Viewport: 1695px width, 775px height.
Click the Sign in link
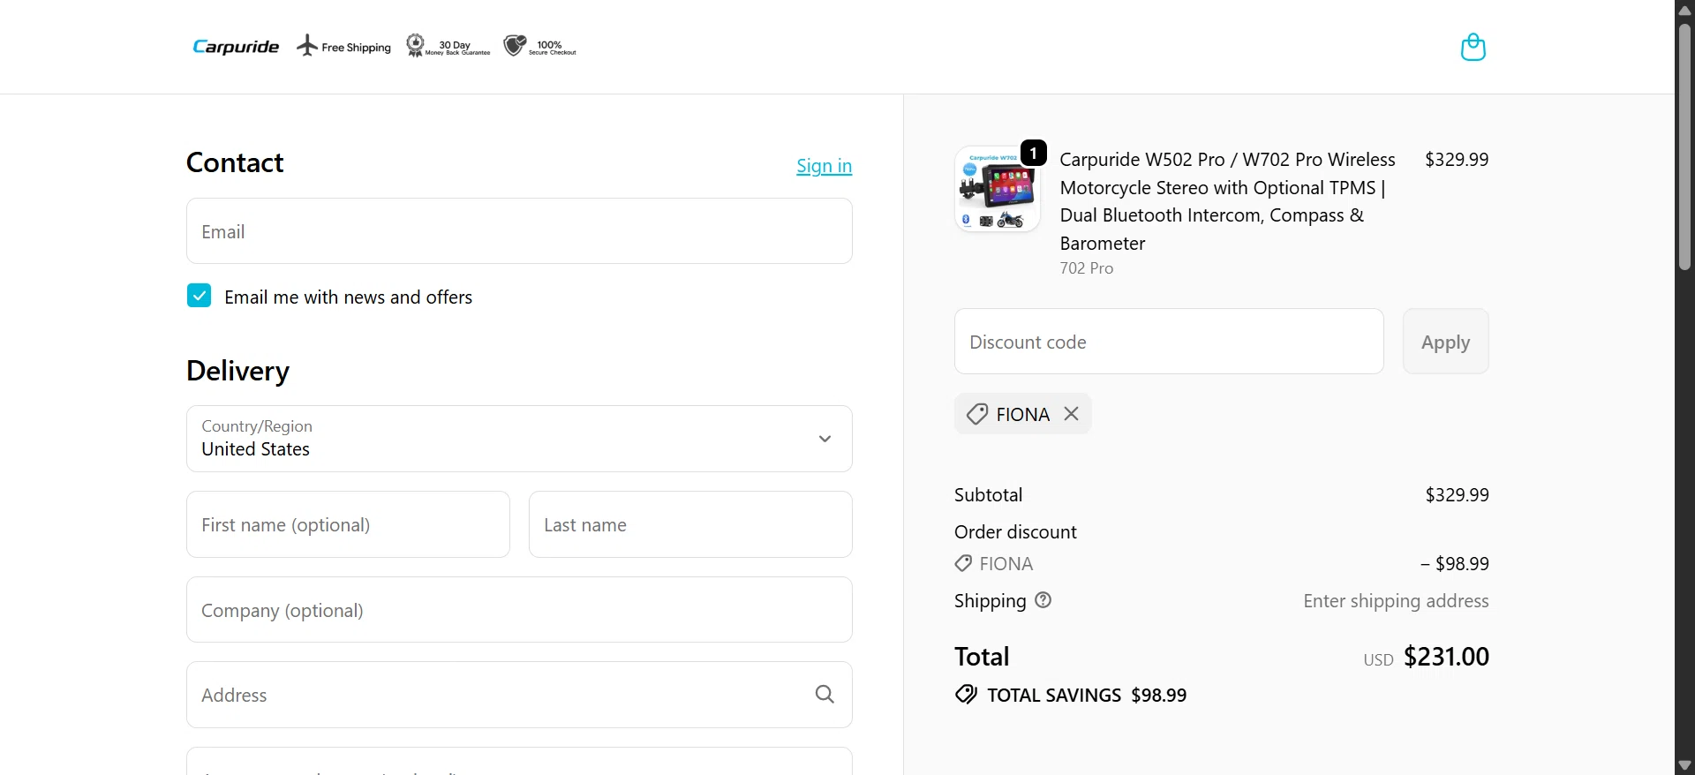click(x=824, y=166)
